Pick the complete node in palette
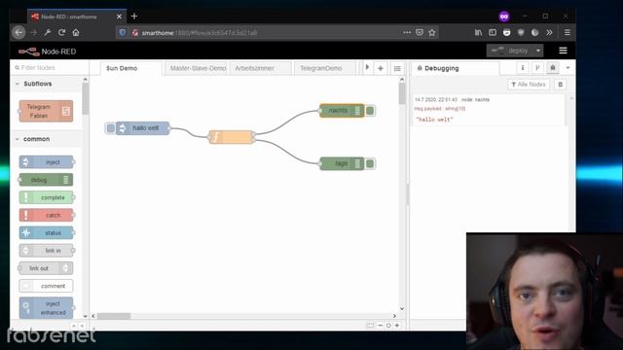Image resolution: width=623 pixels, height=350 pixels. pyautogui.click(x=47, y=197)
